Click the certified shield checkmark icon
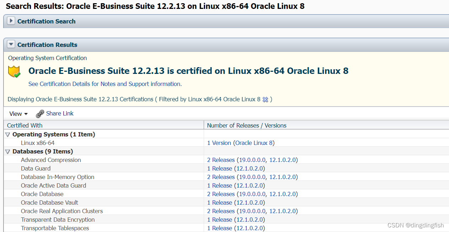 (x=15, y=72)
